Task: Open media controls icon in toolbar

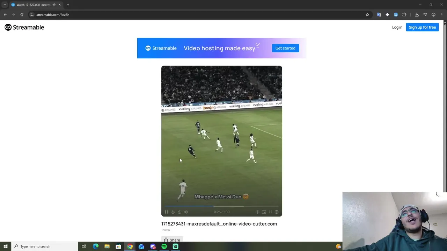Action: (425, 15)
